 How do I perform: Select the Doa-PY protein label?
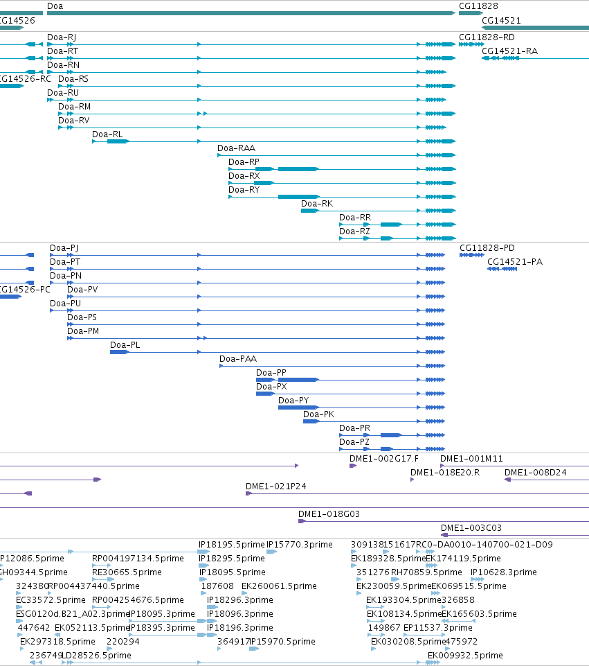pyautogui.click(x=293, y=401)
